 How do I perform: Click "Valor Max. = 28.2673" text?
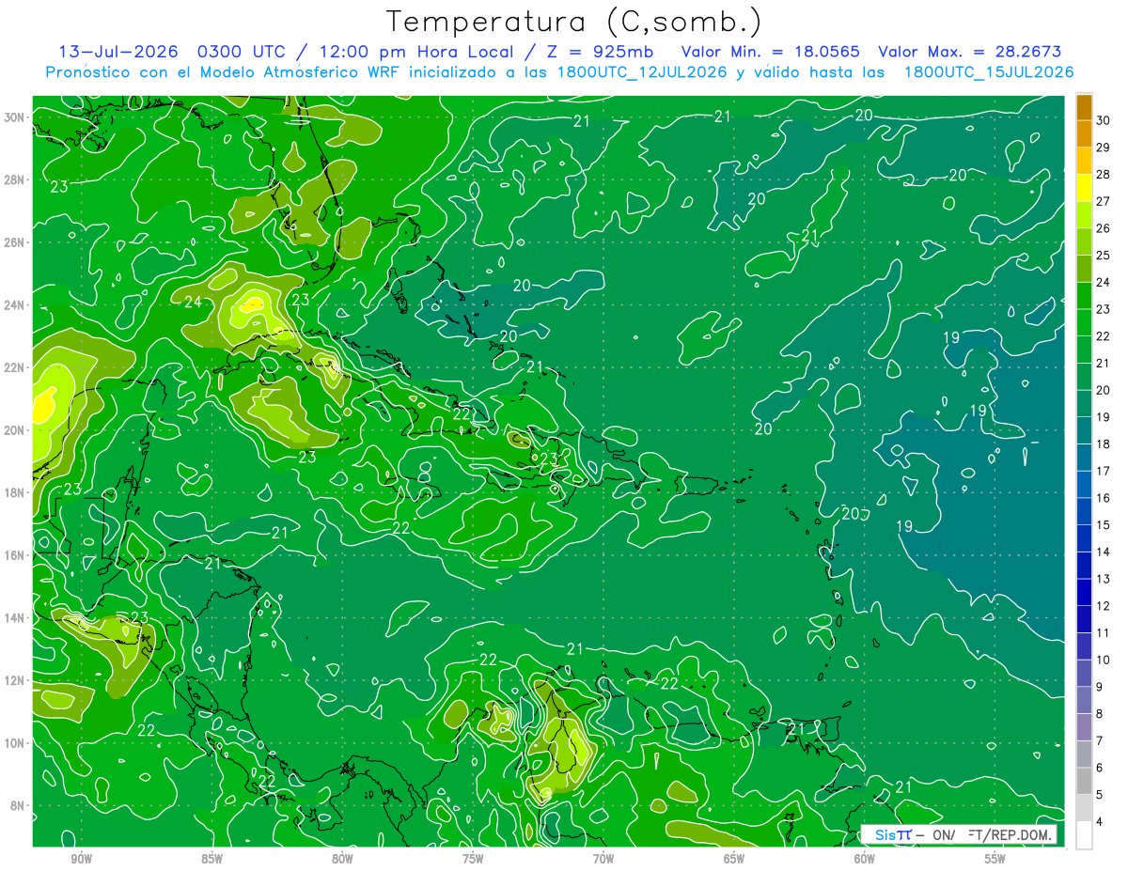[970, 52]
